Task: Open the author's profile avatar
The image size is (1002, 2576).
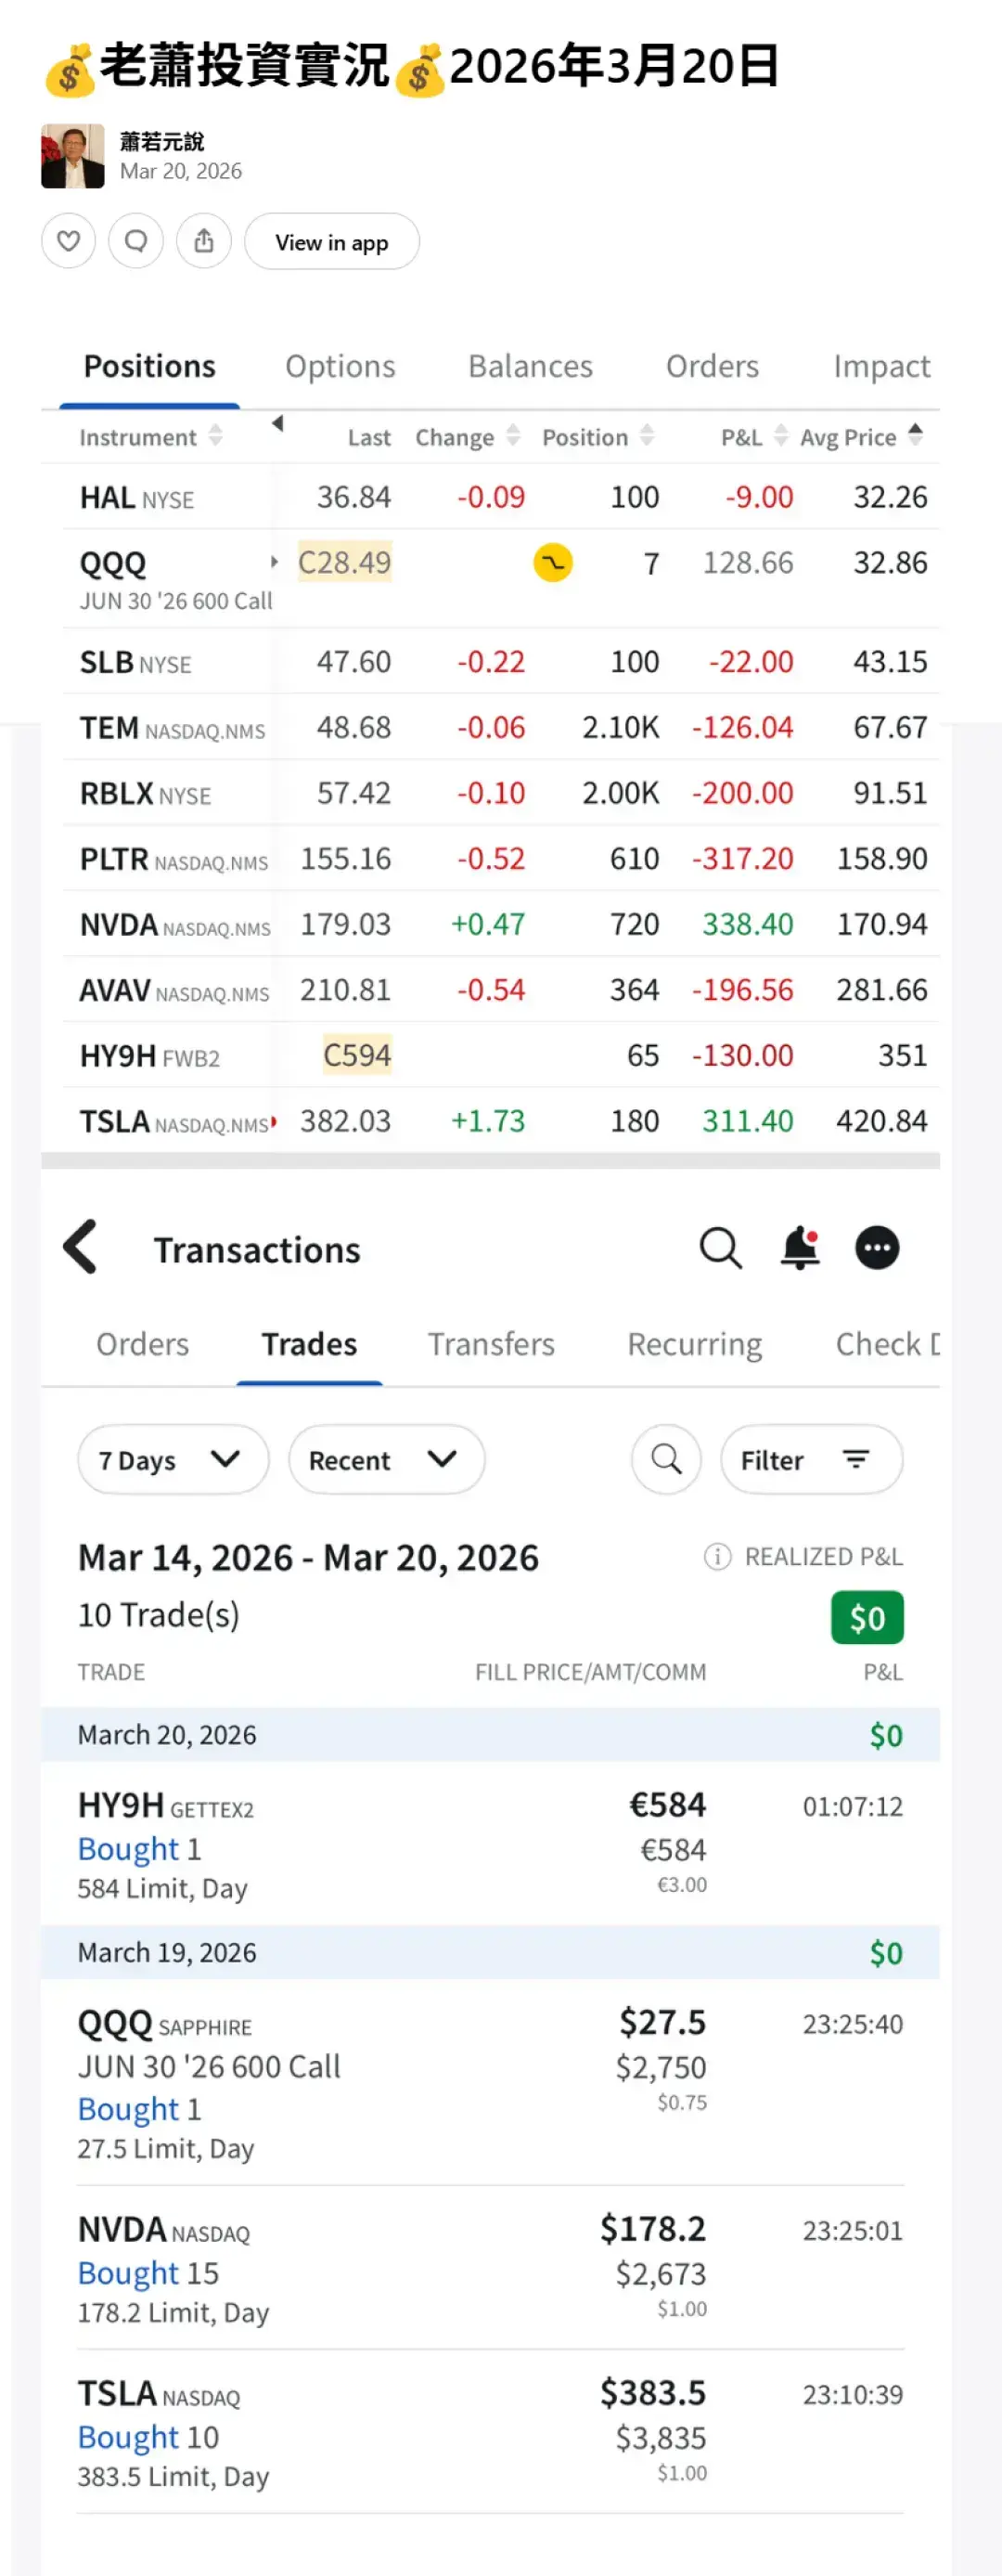Action: point(73,156)
